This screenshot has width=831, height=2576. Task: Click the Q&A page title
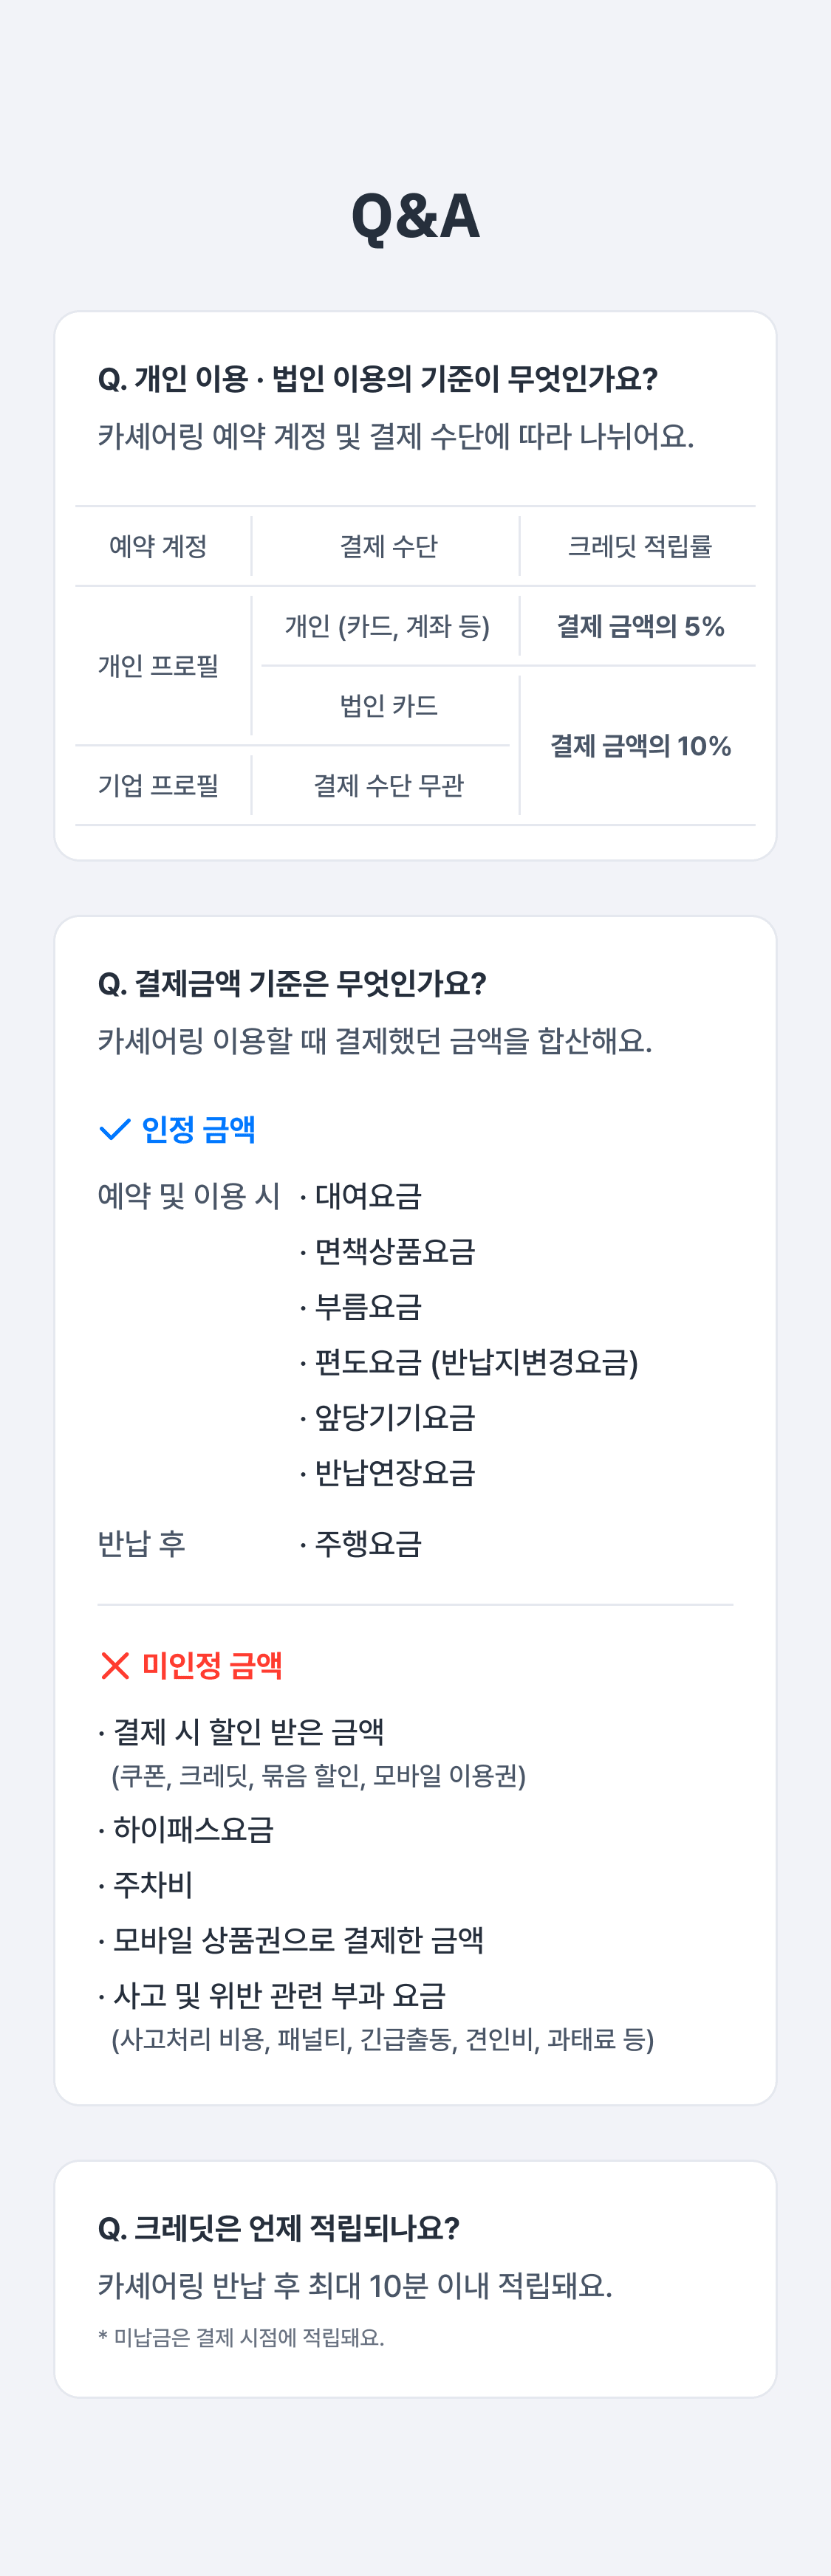tap(415, 216)
